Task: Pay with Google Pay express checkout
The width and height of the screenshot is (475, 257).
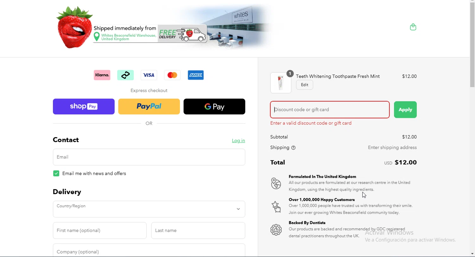Action: tap(214, 107)
